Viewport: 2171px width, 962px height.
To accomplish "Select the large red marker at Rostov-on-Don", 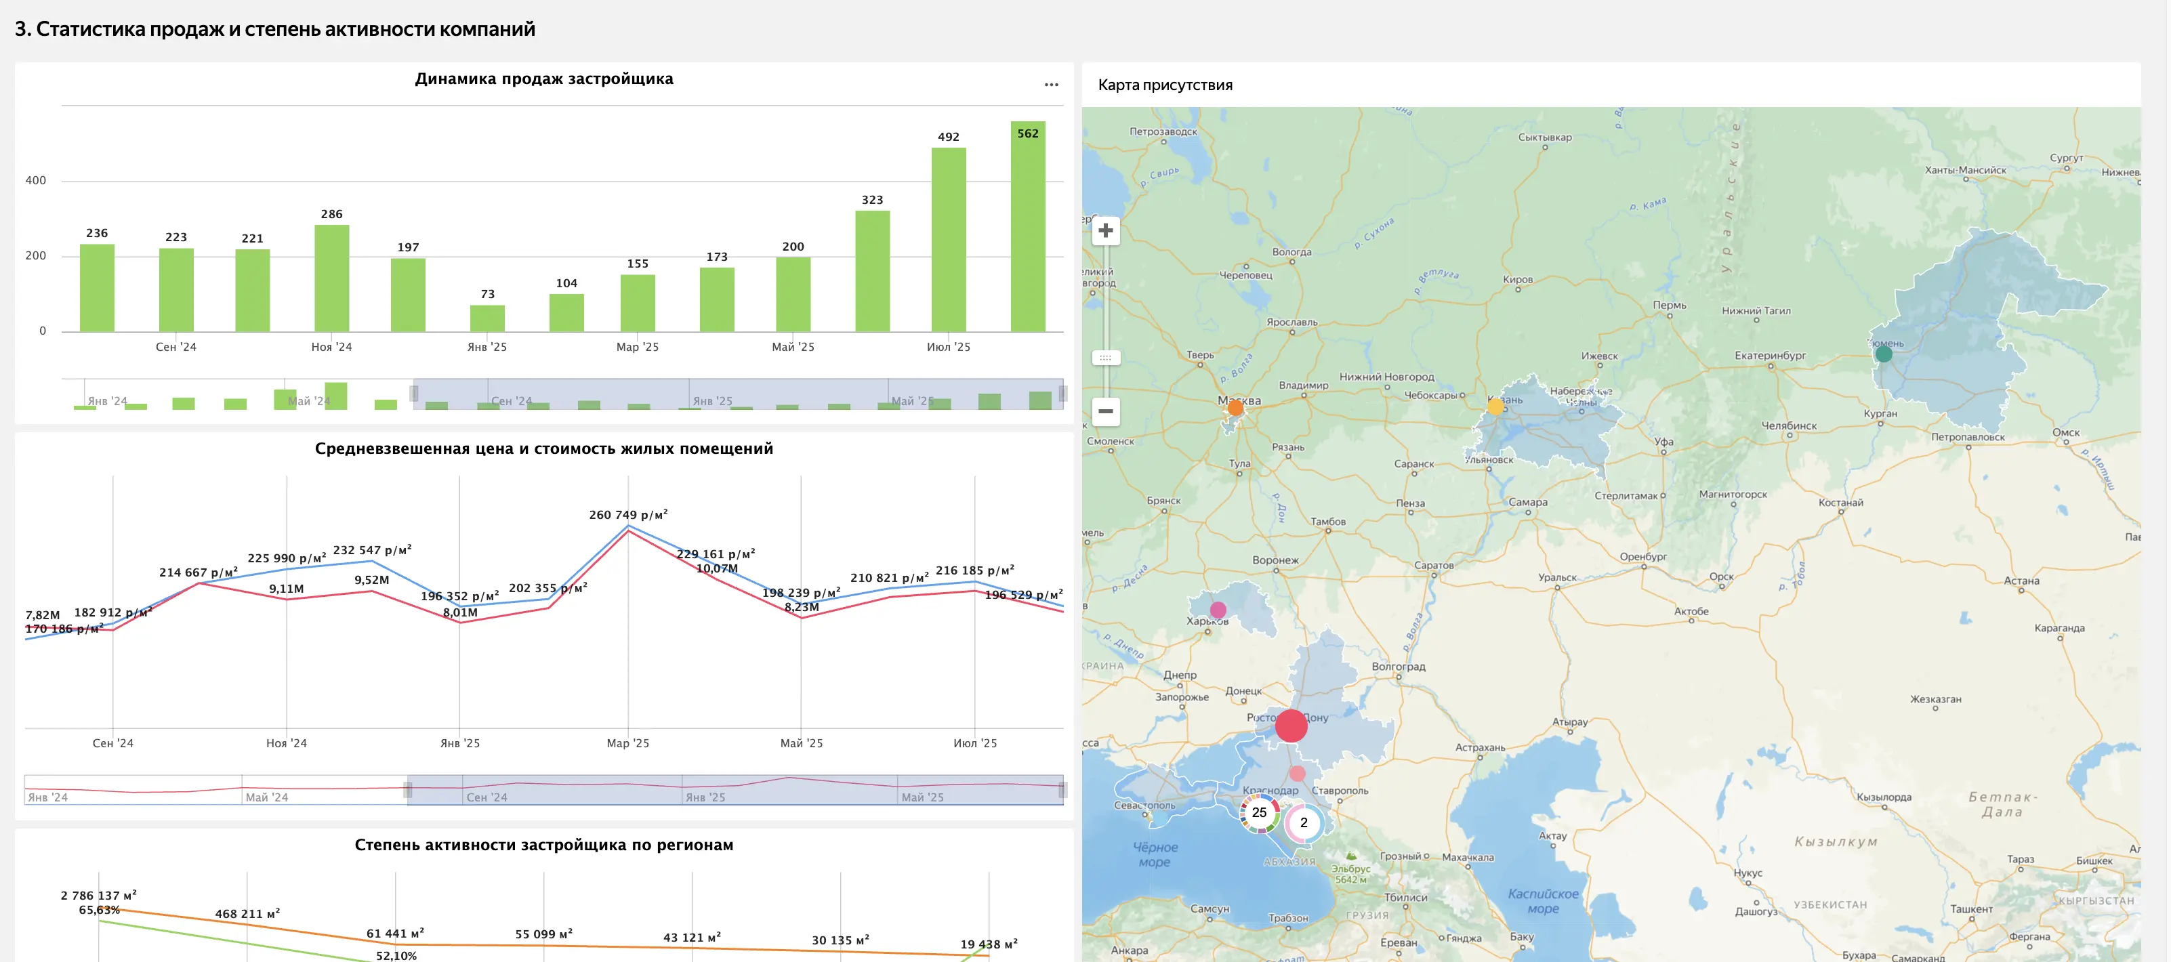I will coord(1290,726).
